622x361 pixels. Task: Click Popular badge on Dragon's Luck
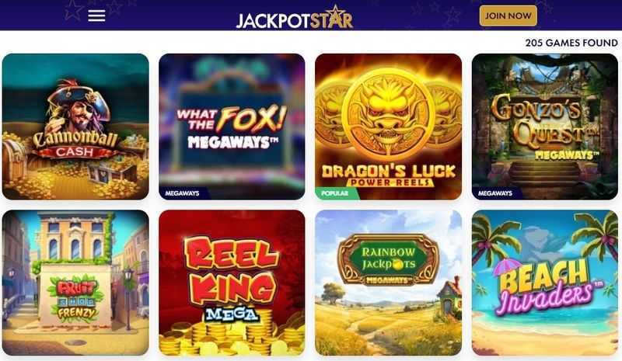(x=335, y=193)
